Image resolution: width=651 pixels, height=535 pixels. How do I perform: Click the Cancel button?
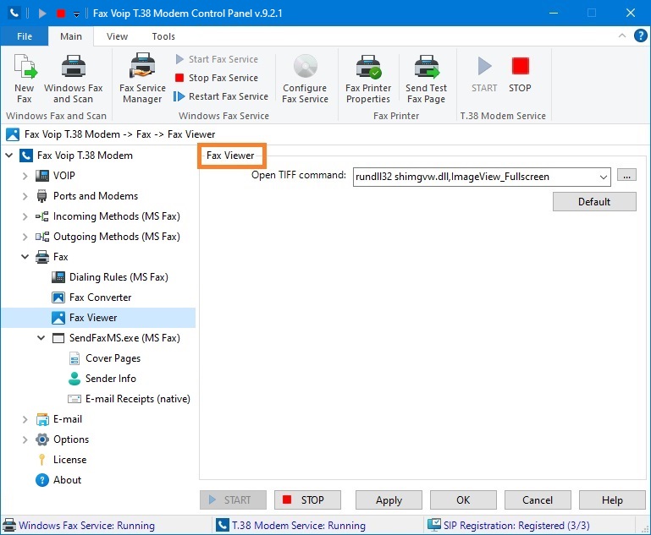tap(538, 500)
